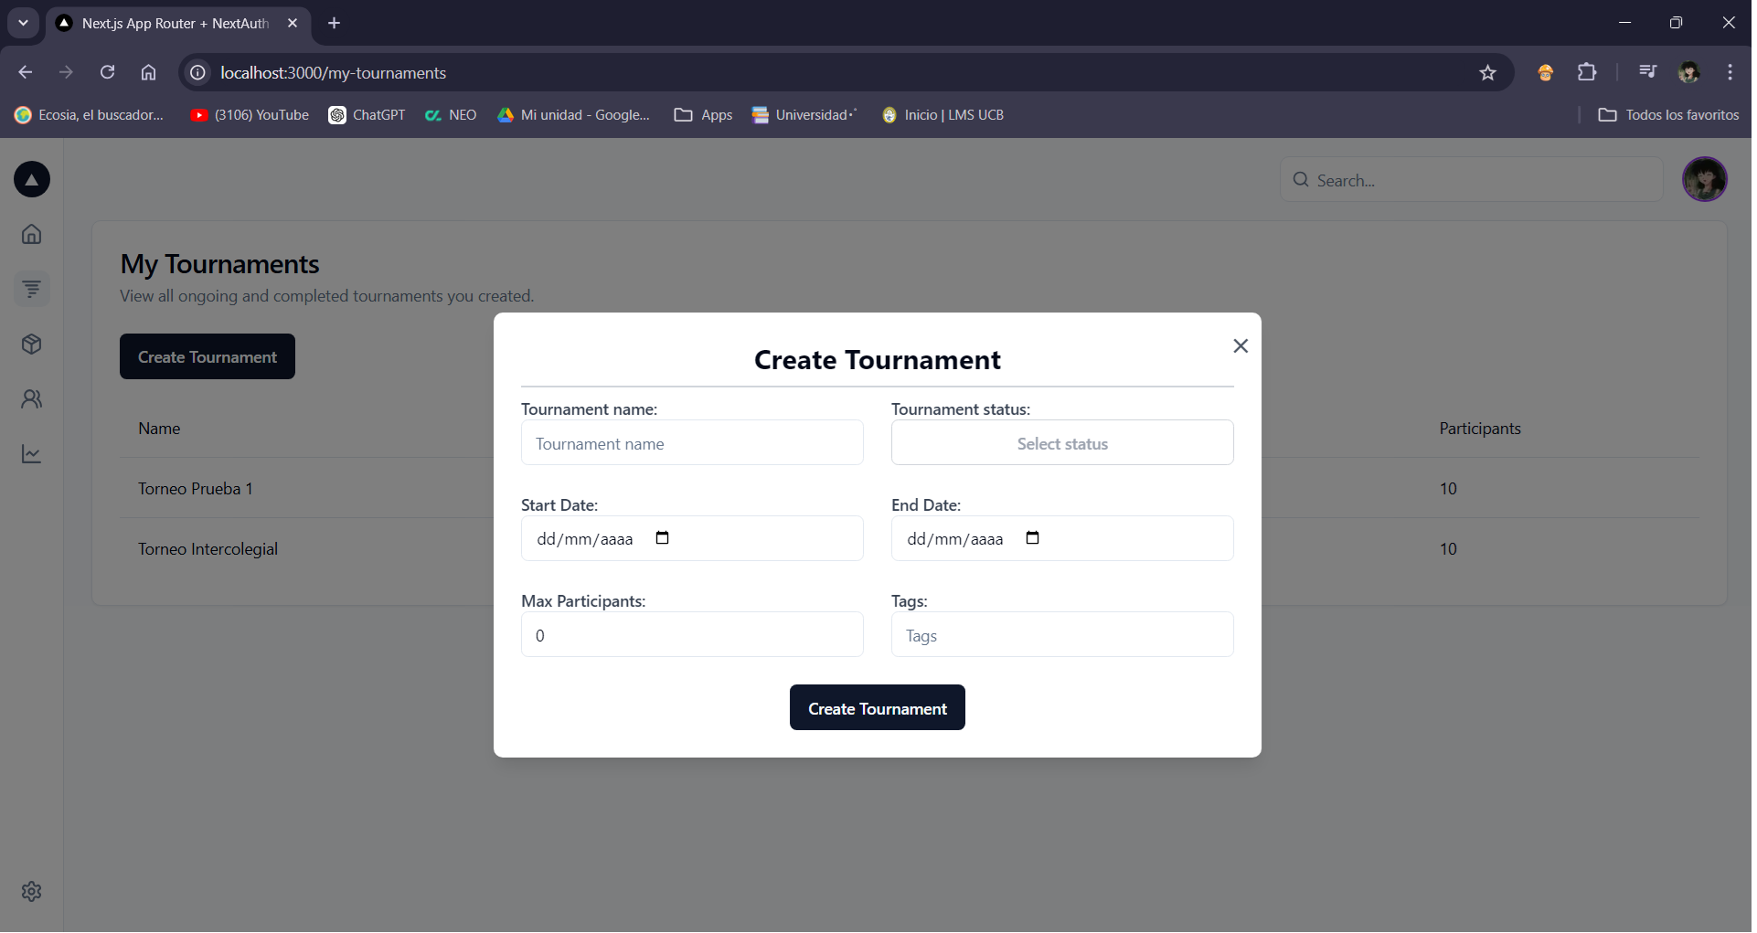Viewport: 1757px width, 933px height.
Task: Open the analytics chart icon in sidebar
Action: click(x=32, y=454)
